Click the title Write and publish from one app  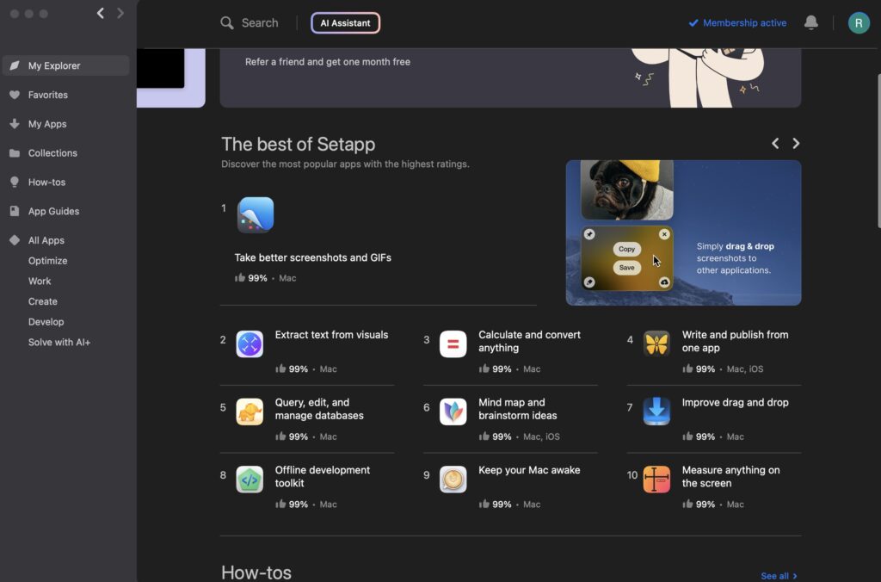point(735,341)
